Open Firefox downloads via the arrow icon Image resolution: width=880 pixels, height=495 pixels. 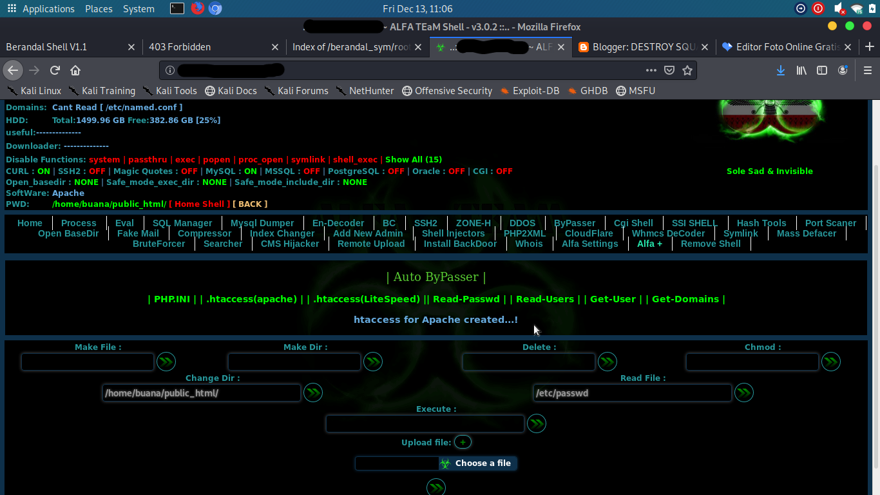click(781, 70)
